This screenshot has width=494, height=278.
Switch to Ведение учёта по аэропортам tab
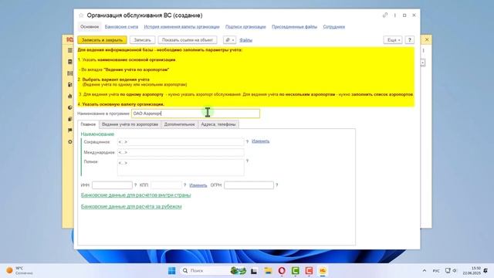pos(130,124)
